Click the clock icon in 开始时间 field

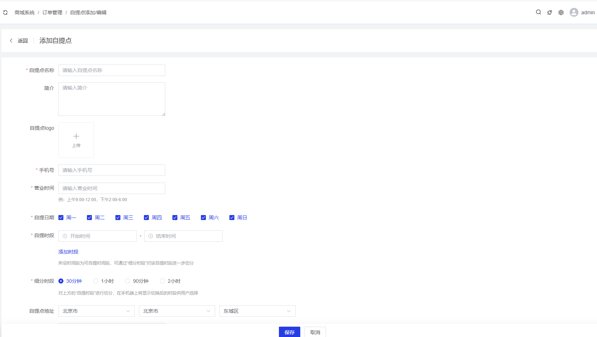pyautogui.click(x=65, y=236)
